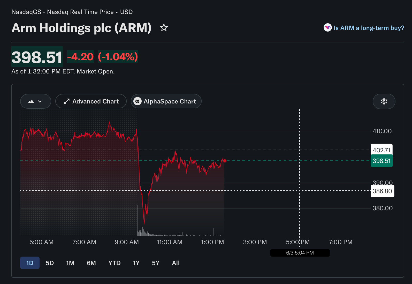
Task: Click the AlphaSpace alpha logo icon
Action: [137, 101]
